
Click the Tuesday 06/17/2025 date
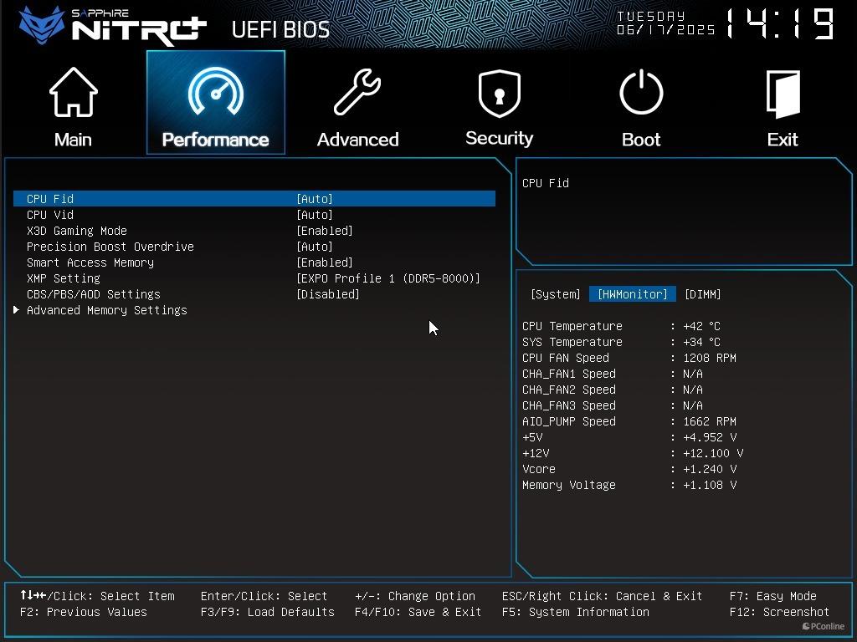(x=665, y=23)
